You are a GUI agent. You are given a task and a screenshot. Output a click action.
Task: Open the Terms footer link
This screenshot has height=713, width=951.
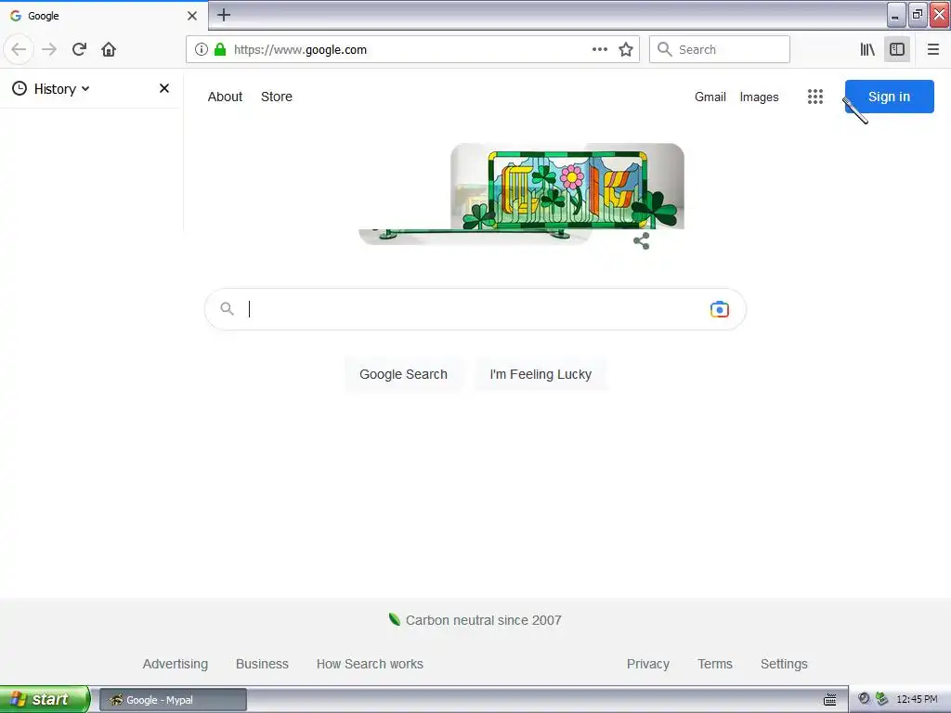715,664
